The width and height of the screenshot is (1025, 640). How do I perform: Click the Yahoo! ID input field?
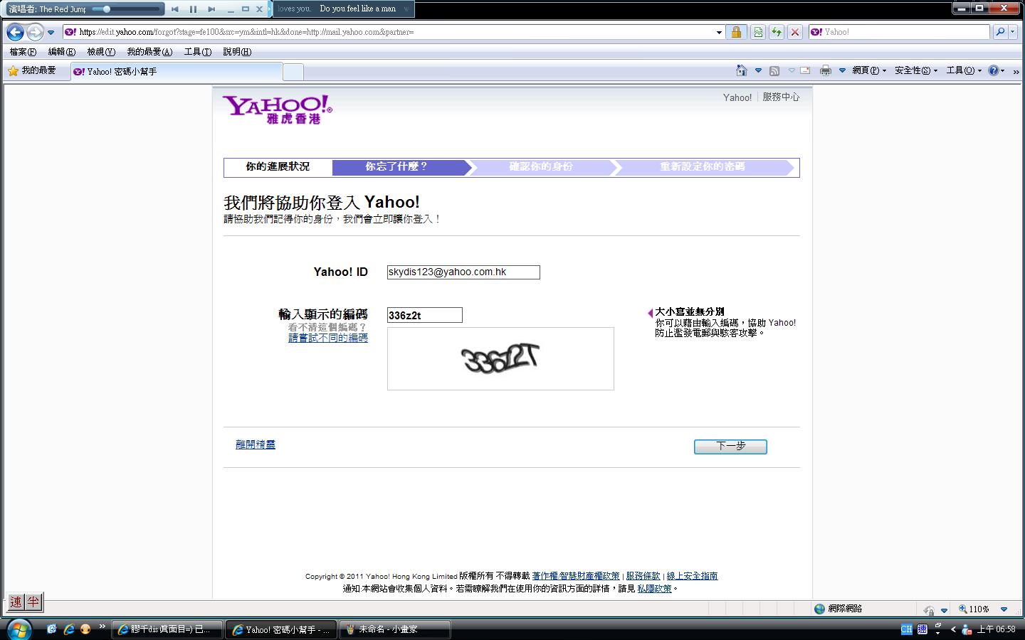pos(463,272)
